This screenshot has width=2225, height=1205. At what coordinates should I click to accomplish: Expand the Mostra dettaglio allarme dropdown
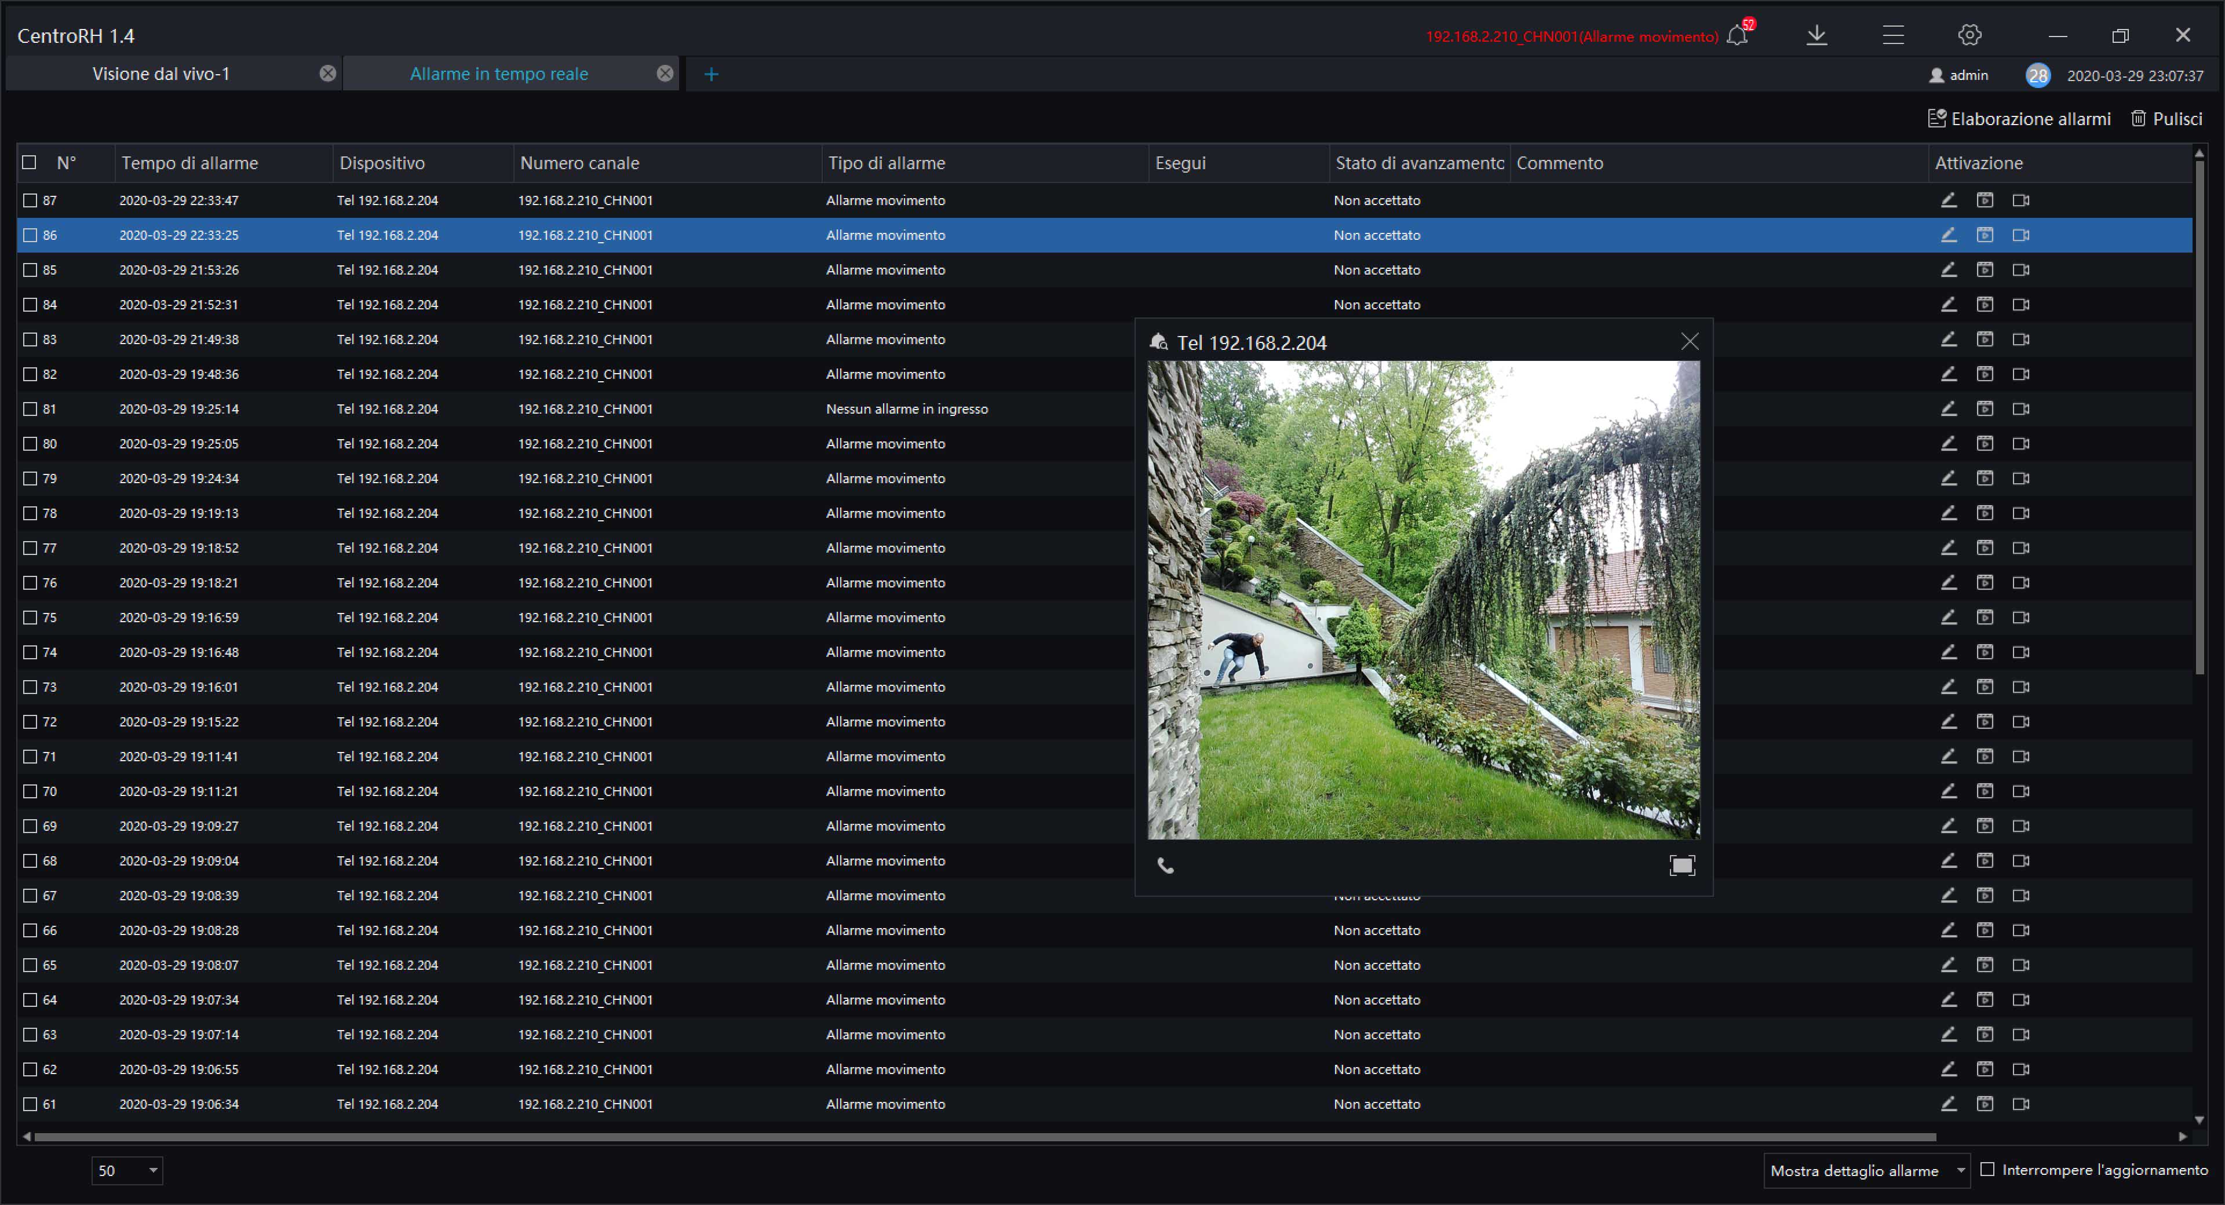pyautogui.click(x=1866, y=1170)
